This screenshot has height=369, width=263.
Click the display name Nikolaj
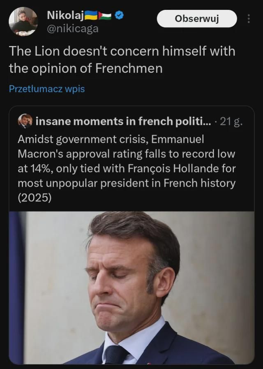(x=65, y=16)
